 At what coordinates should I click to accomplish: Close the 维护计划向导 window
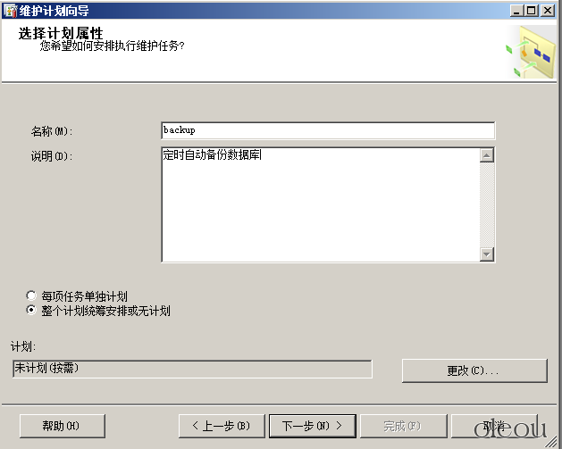548,11
